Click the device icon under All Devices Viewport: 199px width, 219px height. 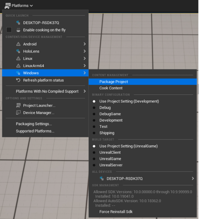click(102, 178)
